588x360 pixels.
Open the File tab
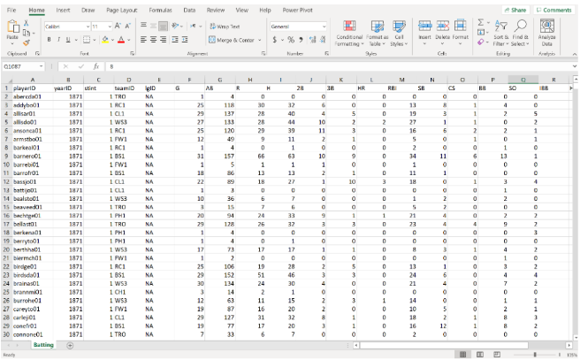(11, 10)
